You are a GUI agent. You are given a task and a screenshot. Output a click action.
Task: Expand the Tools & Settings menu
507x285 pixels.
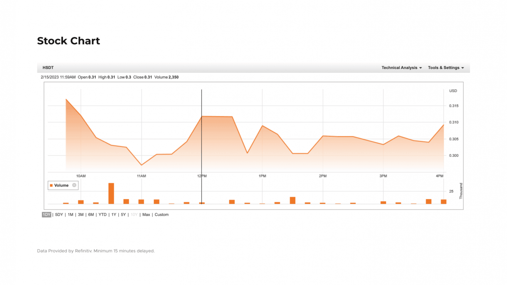[x=443, y=68]
